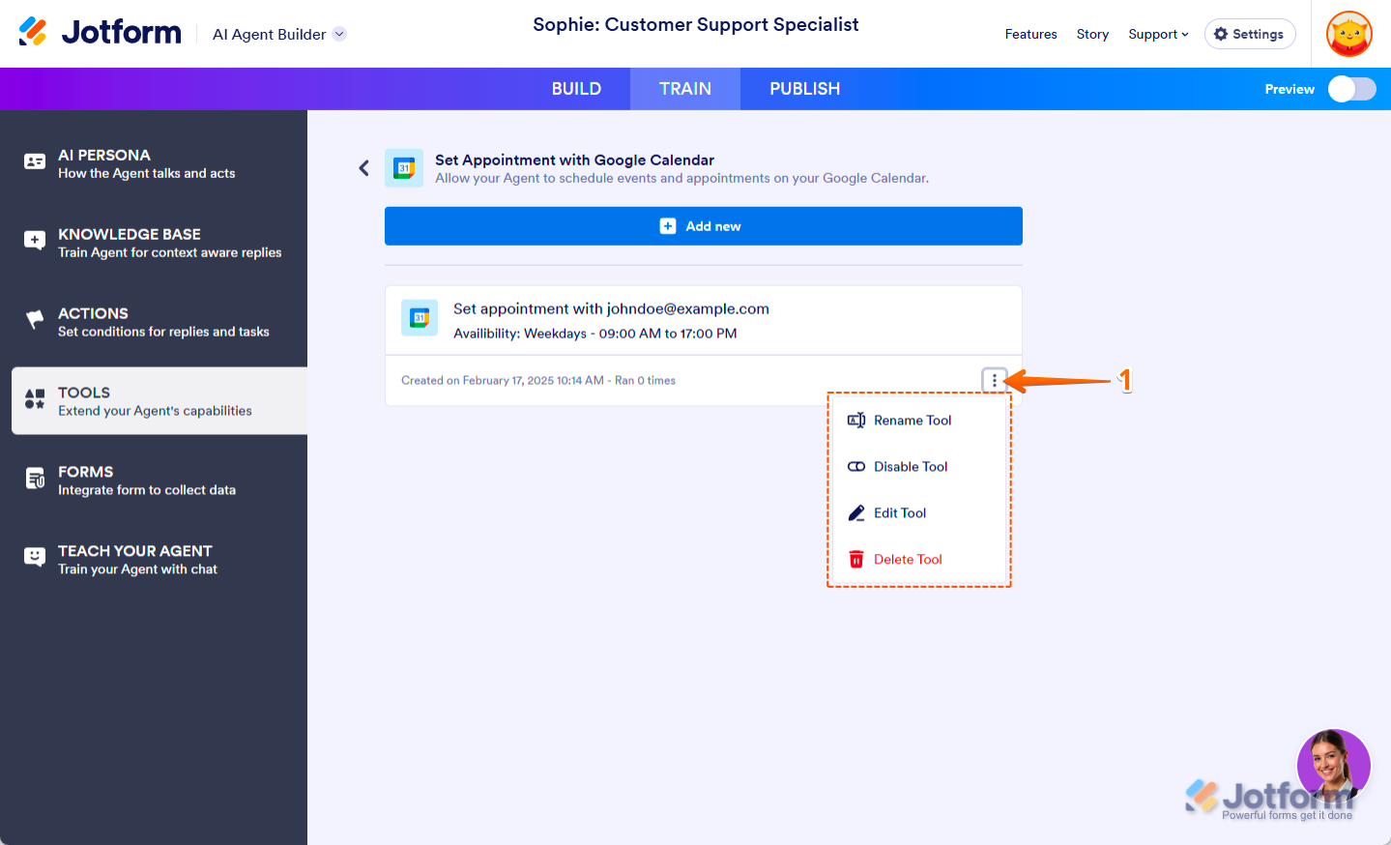Click the AI Persona sidebar icon

click(x=35, y=162)
